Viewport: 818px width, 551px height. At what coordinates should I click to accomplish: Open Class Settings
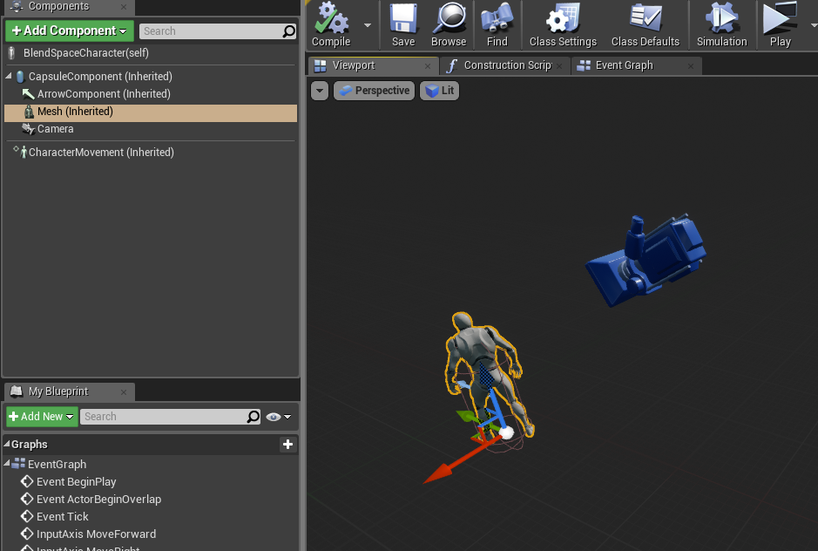[x=561, y=24]
